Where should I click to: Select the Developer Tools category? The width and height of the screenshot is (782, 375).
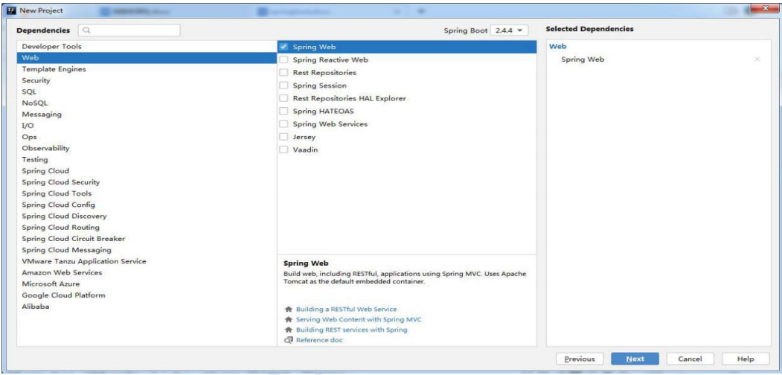coord(147,46)
